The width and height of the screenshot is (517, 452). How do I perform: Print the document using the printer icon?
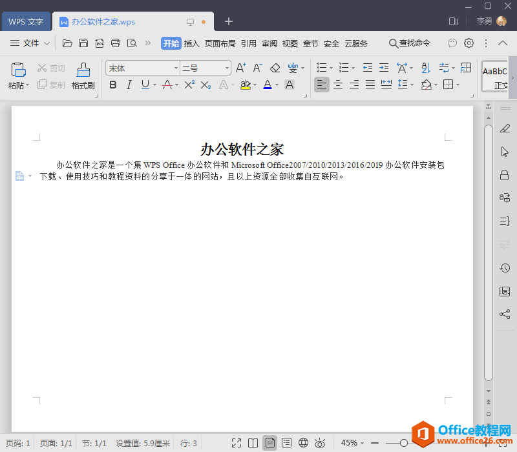[x=116, y=43]
